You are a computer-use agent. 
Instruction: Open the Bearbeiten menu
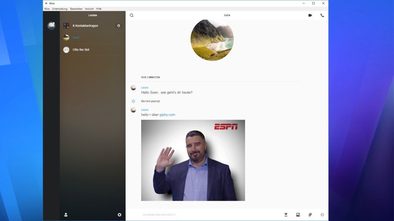click(76, 8)
